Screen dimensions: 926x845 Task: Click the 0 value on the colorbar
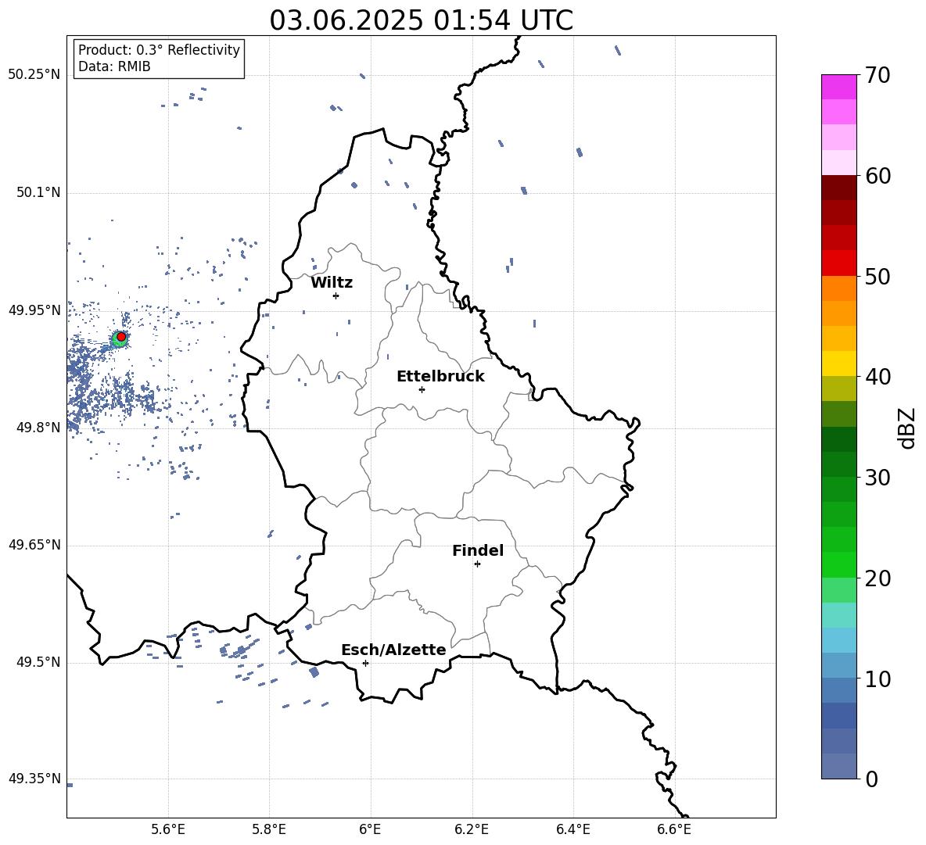871,779
